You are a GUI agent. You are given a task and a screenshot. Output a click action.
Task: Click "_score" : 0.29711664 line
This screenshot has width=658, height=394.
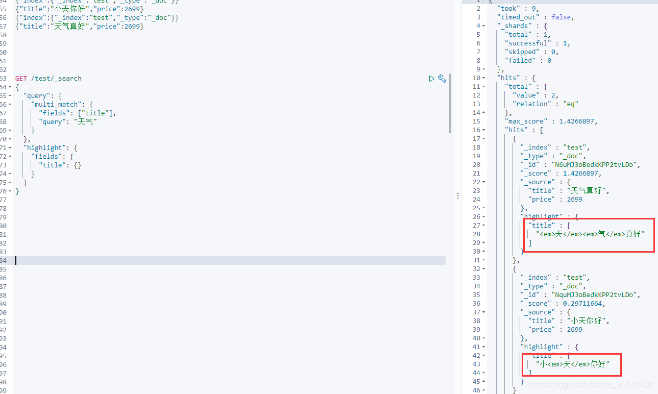point(563,304)
